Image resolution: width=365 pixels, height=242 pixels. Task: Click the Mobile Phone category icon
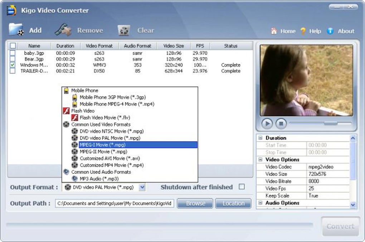click(x=66, y=90)
